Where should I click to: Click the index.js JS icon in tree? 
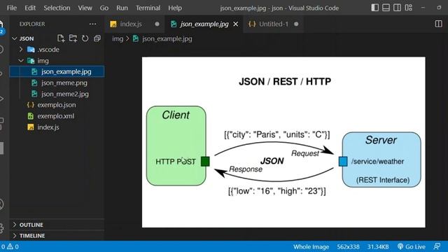pos(31,127)
